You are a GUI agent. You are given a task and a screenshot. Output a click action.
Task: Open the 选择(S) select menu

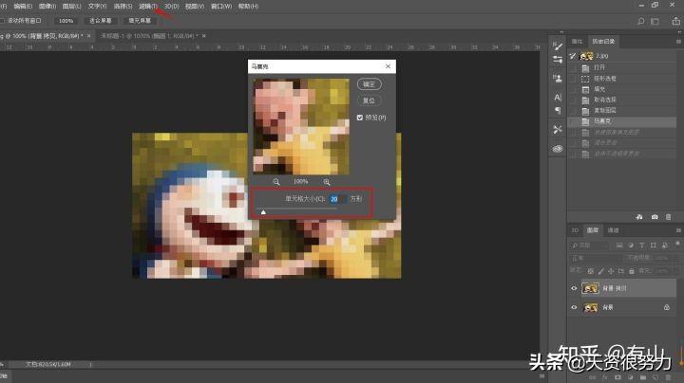pyautogui.click(x=123, y=6)
